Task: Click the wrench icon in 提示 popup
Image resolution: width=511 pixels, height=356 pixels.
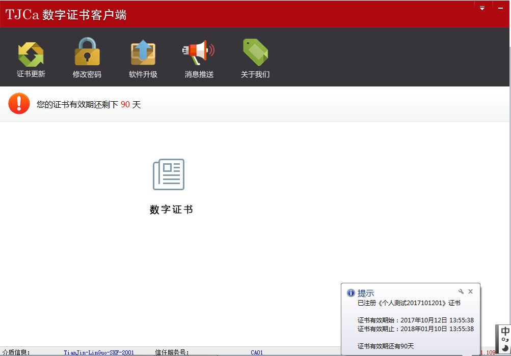Action: [x=461, y=291]
